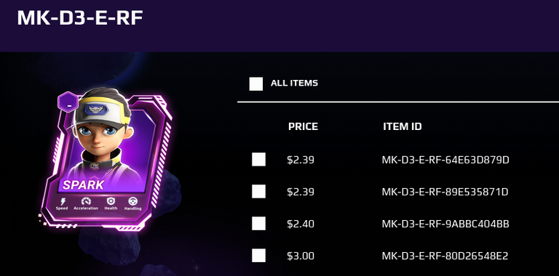This screenshot has width=559, height=276.
Task: Tick the $3.00 item checkbox
Action: [x=258, y=256]
